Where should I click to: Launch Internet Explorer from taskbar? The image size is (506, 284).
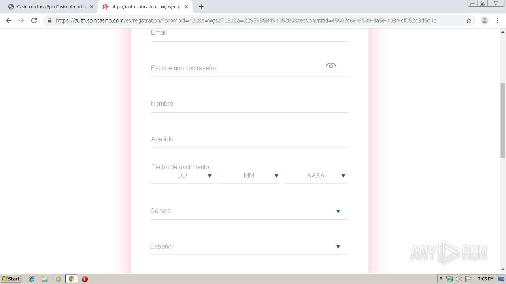(32, 279)
